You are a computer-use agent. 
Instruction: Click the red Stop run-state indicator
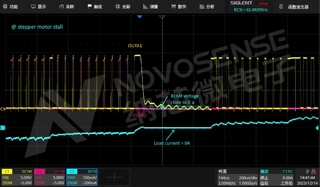coord(263,3)
